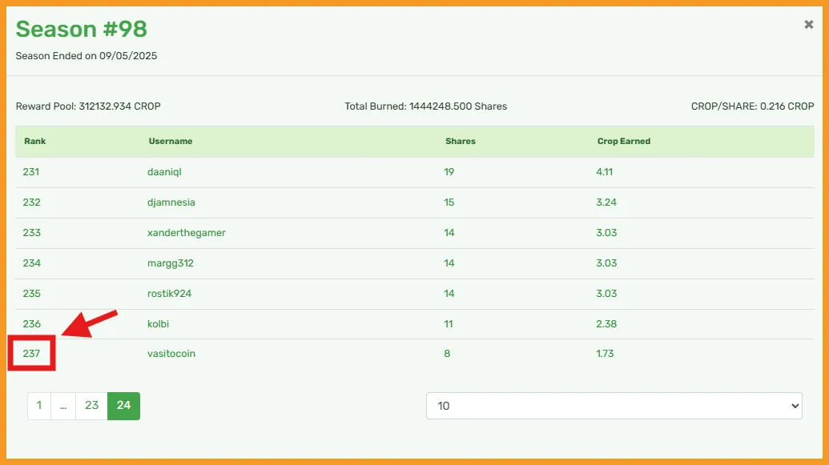Open margg312's username link
Image resolution: width=829 pixels, height=465 pixels.
[171, 263]
